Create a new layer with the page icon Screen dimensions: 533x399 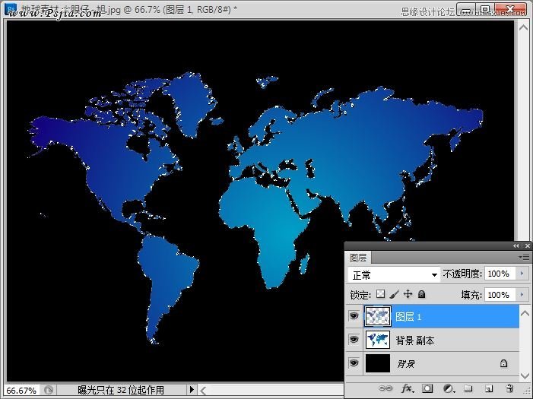coord(489,388)
